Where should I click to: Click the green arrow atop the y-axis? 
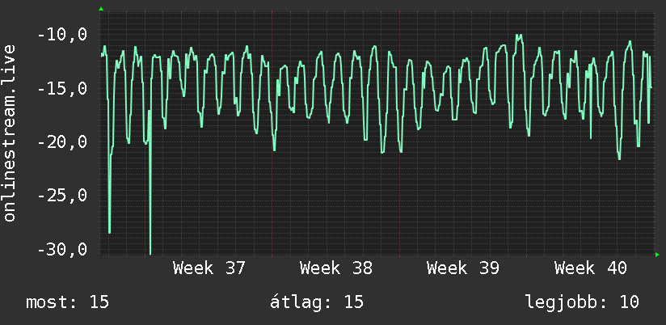click(101, 9)
